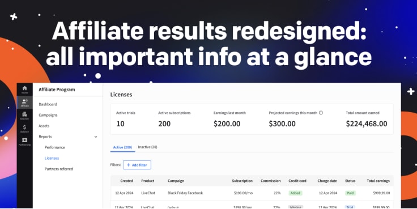Open the Assets section

44,126
